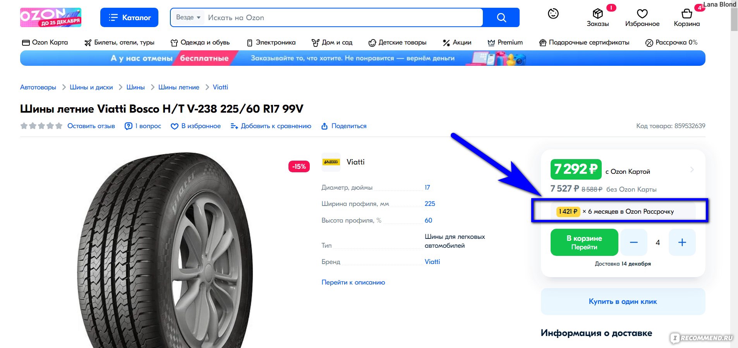Open Рассрочка 0% menu item
The image size is (738, 348).
tap(671, 43)
